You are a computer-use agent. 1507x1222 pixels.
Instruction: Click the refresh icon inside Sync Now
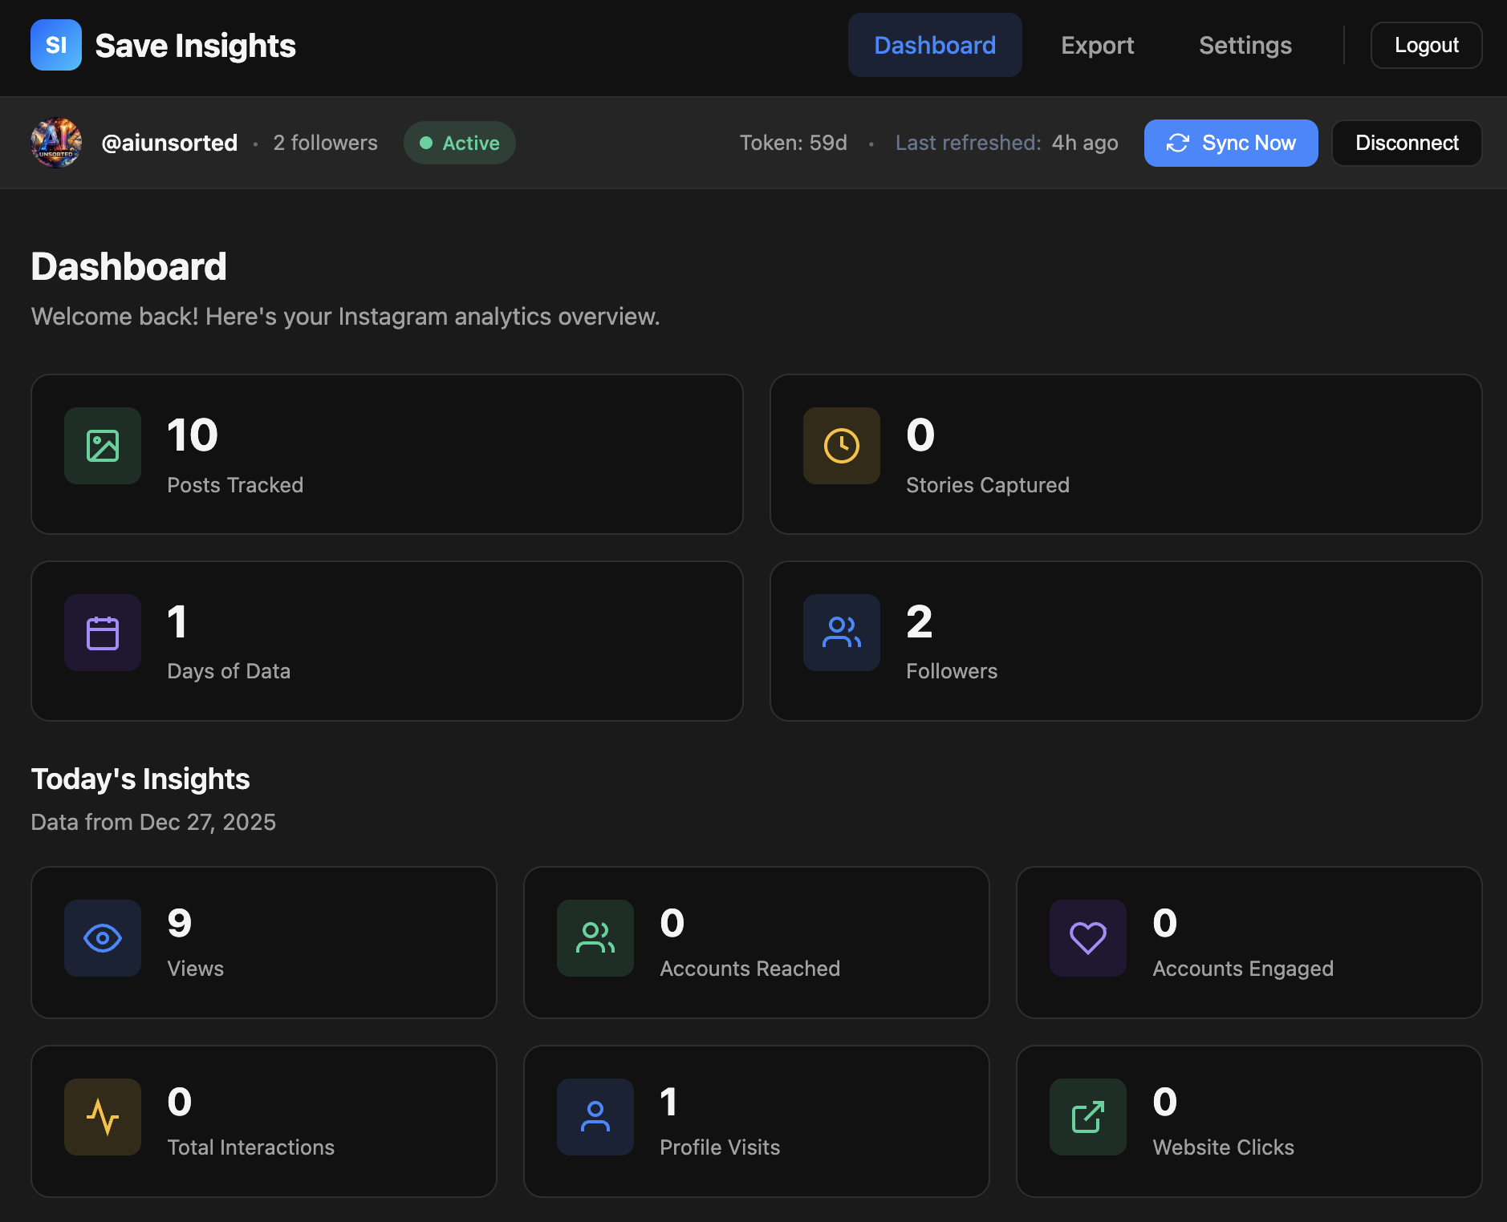[1178, 143]
